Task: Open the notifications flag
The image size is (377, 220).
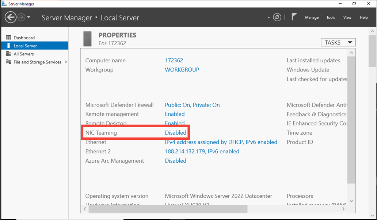Action: [294, 16]
